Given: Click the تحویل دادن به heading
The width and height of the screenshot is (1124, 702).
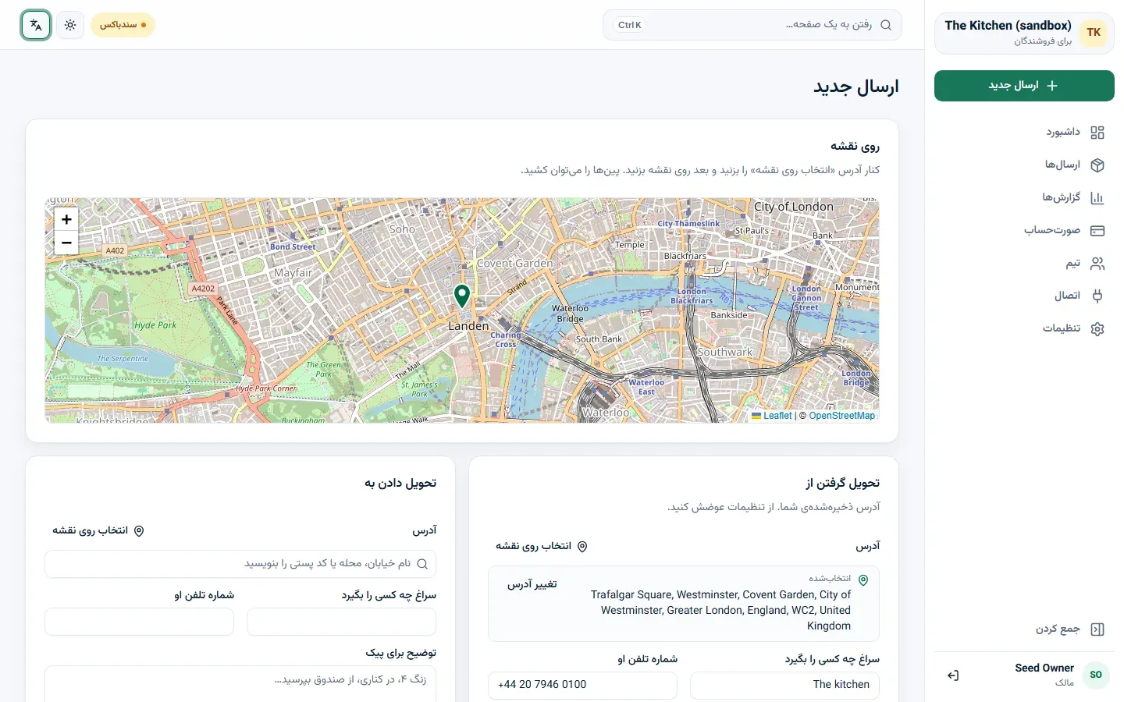Looking at the screenshot, I should pos(400,483).
